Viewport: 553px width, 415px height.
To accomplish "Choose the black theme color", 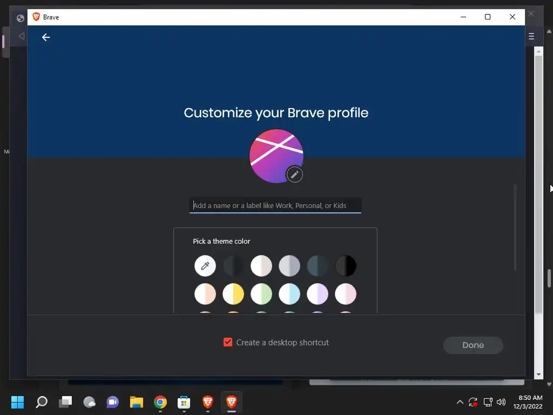I will pos(346,266).
